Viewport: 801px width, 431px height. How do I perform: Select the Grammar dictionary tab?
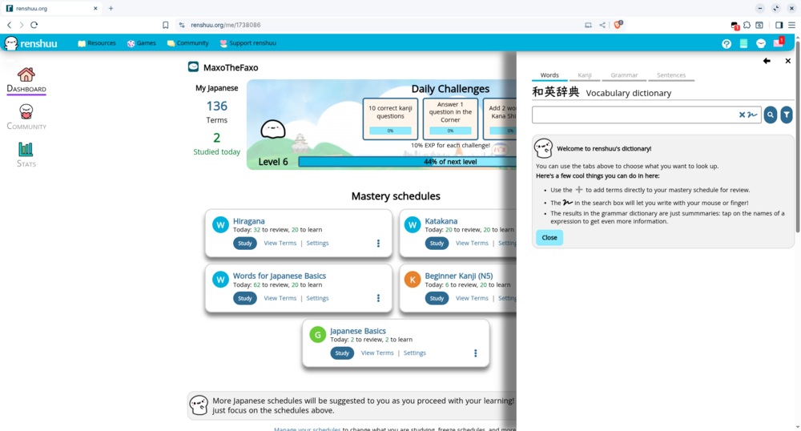(x=624, y=75)
